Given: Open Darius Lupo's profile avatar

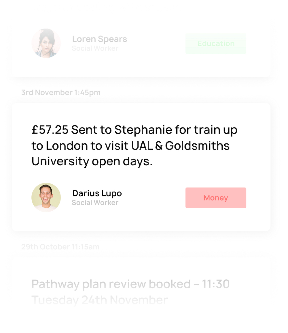Looking at the screenshot, I should (46, 197).
